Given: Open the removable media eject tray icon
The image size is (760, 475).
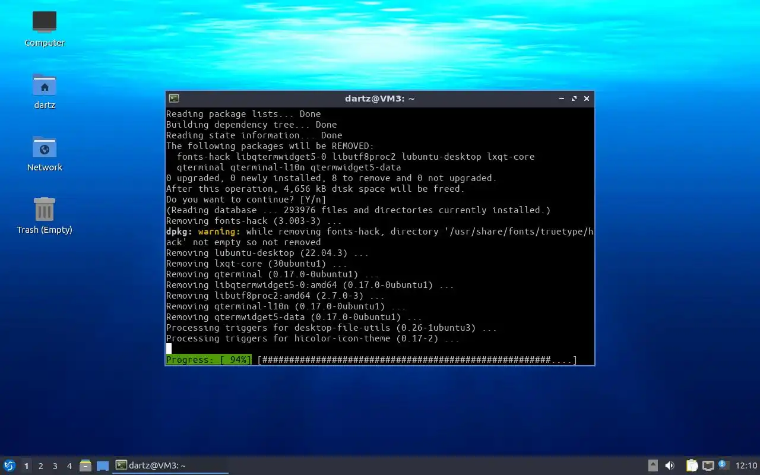Looking at the screenshot, I should click(653, 465).
